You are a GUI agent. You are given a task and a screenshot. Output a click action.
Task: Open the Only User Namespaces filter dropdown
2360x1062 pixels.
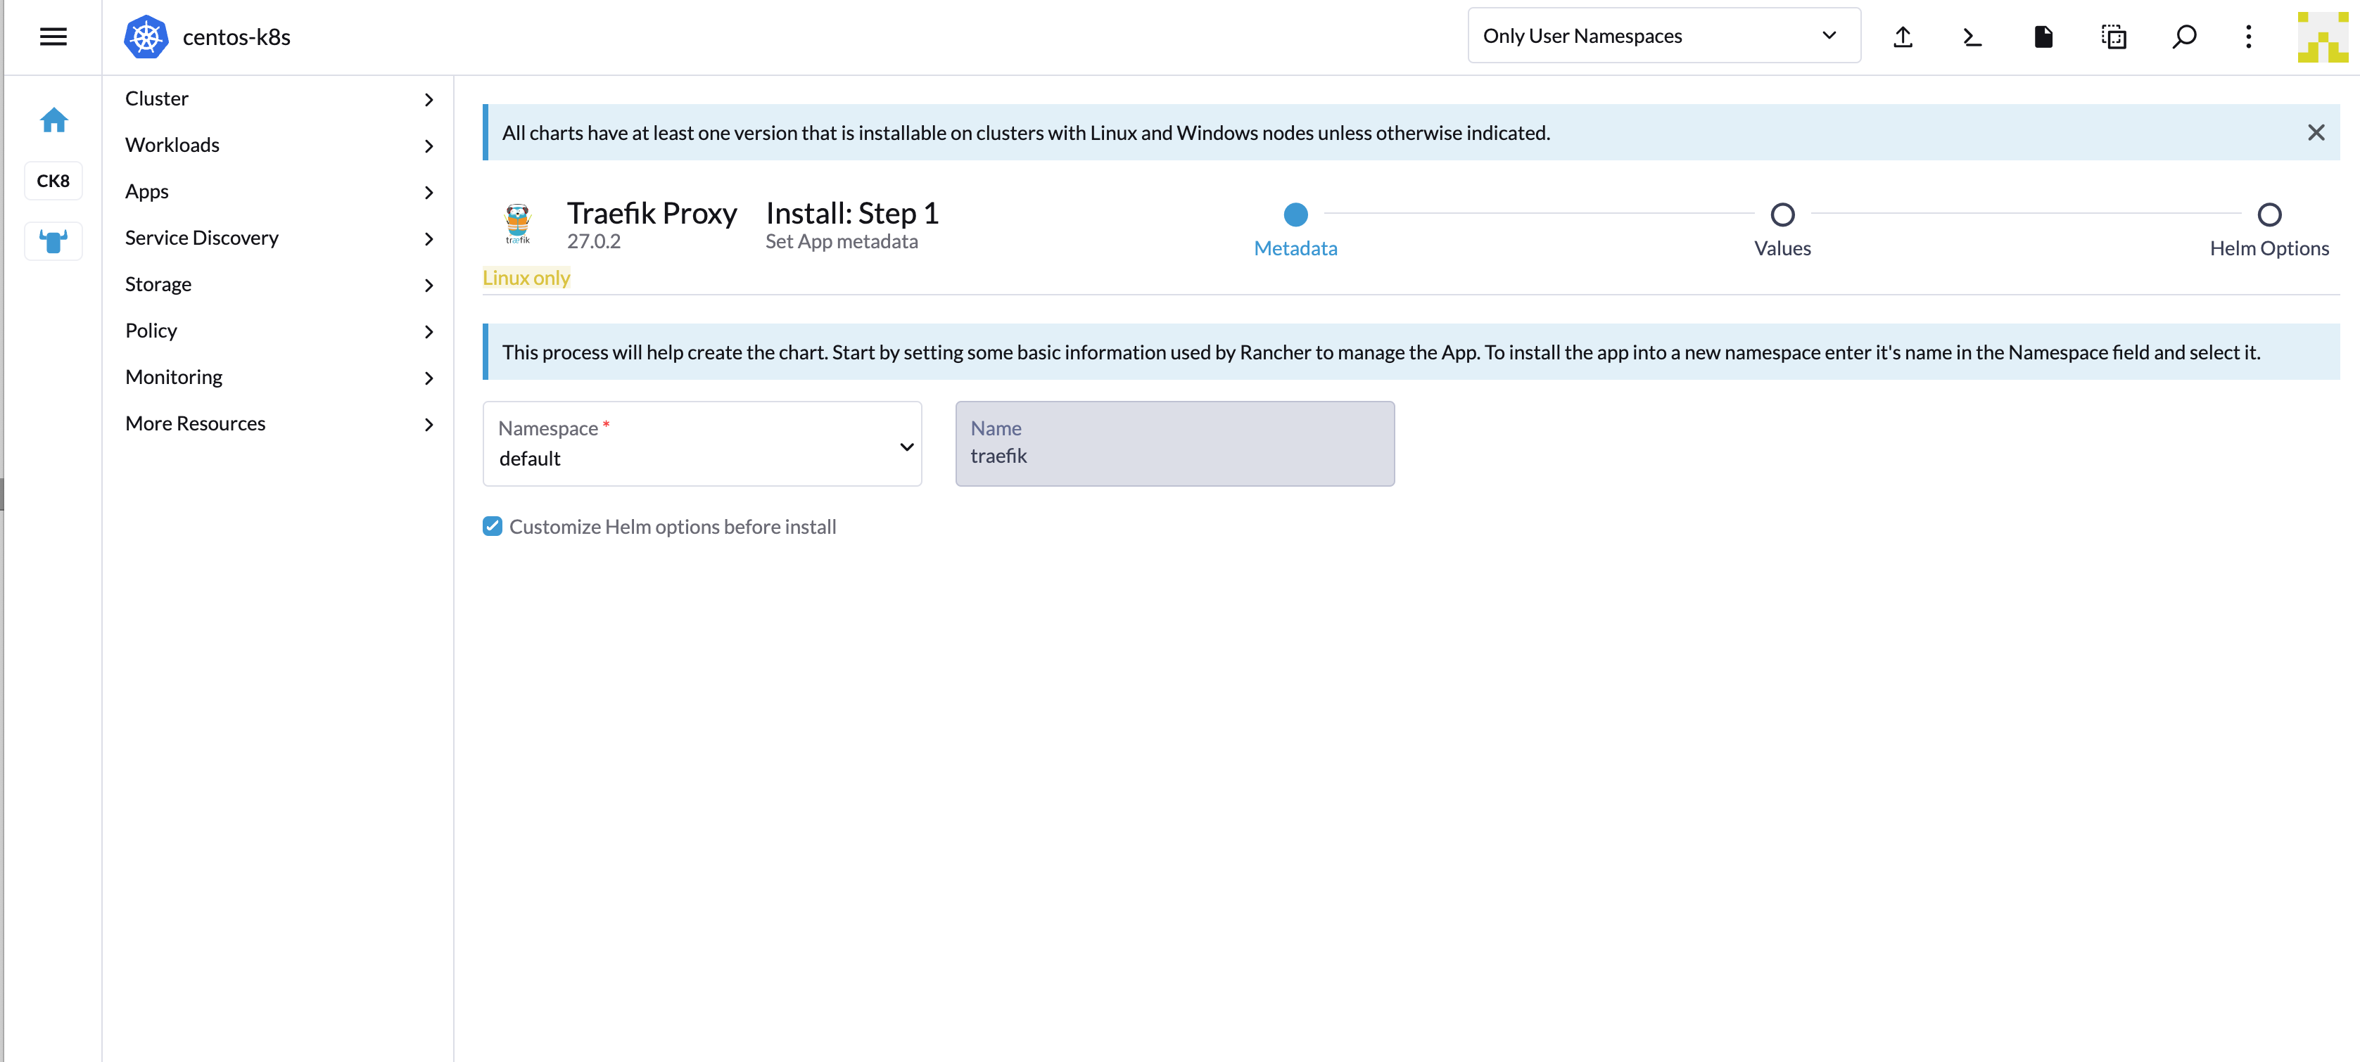[1663, 36]
